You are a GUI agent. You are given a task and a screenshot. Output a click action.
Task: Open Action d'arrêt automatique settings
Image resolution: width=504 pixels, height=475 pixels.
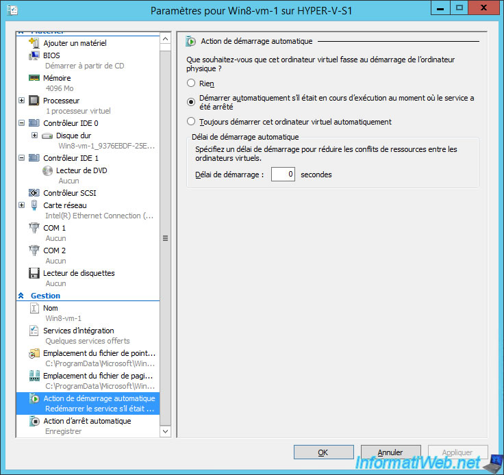pos(87,421)
